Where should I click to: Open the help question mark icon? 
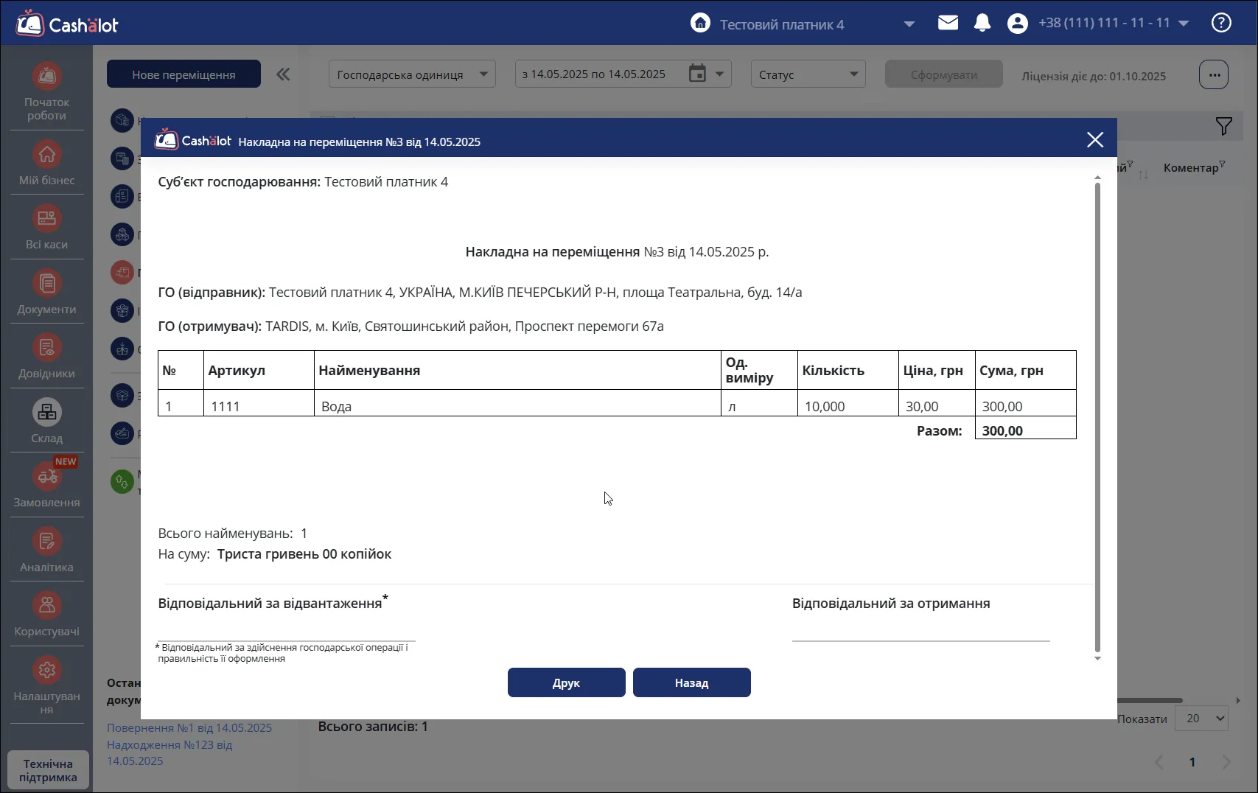click(1221, 23)
